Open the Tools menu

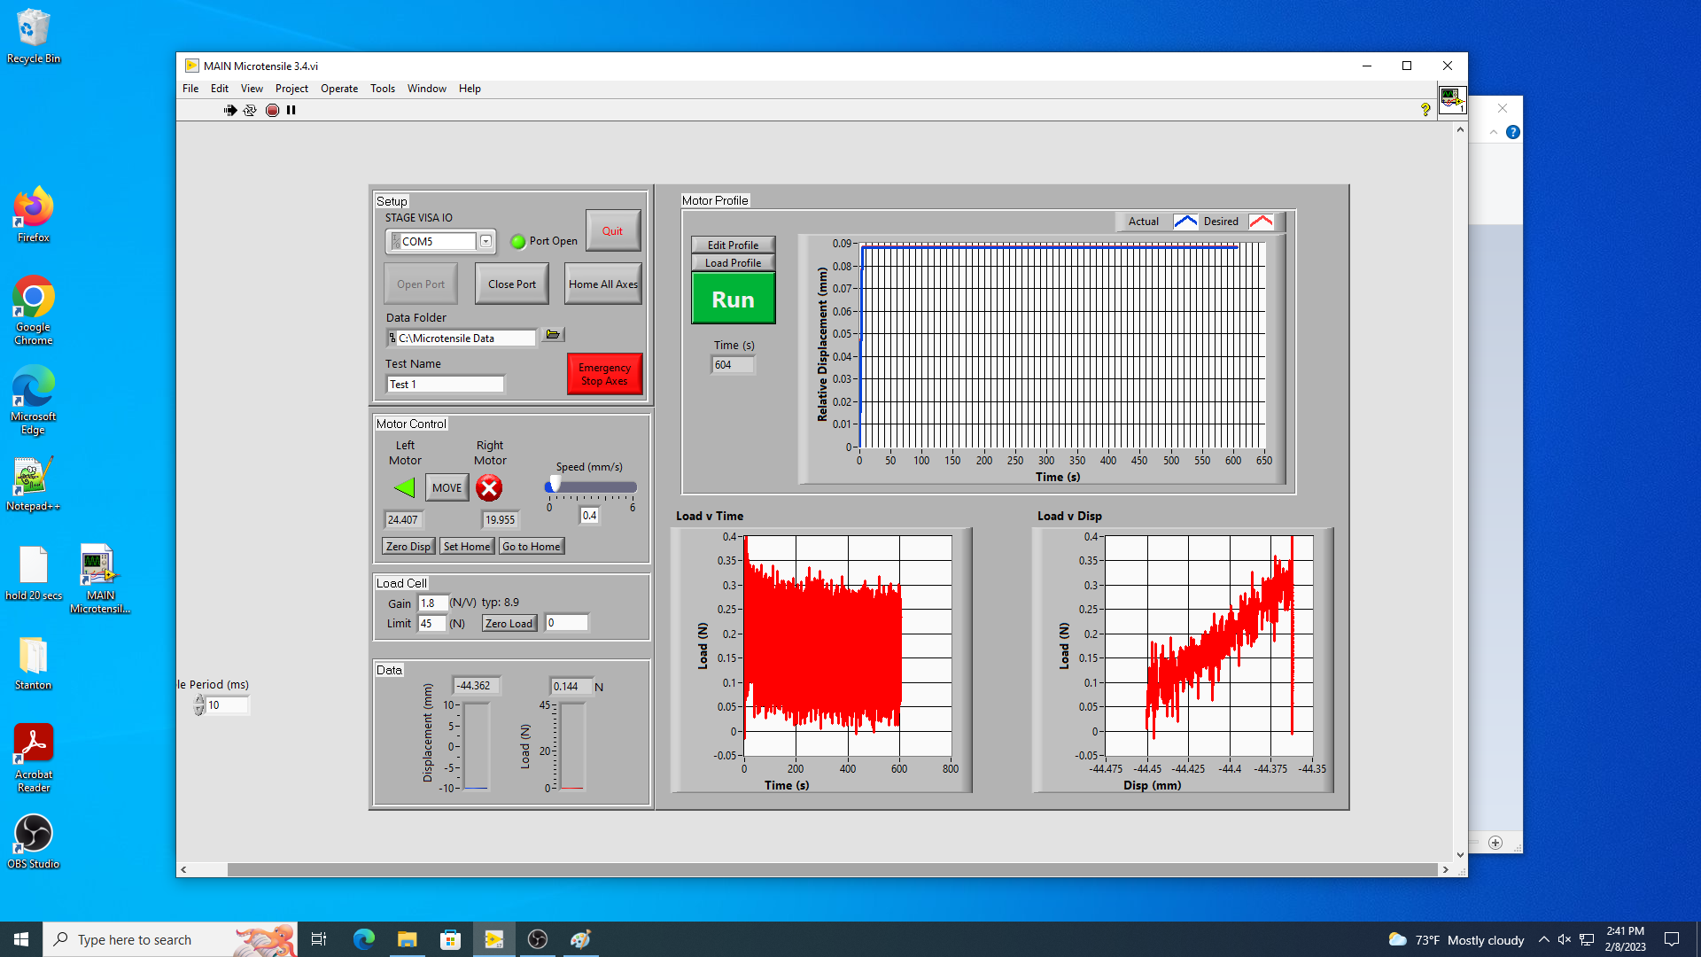click(382, 89)
